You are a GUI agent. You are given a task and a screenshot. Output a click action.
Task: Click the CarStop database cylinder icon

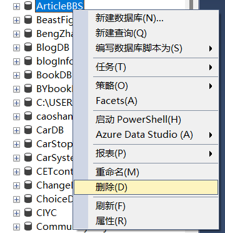pyautogui.click(x=28, y=144)
